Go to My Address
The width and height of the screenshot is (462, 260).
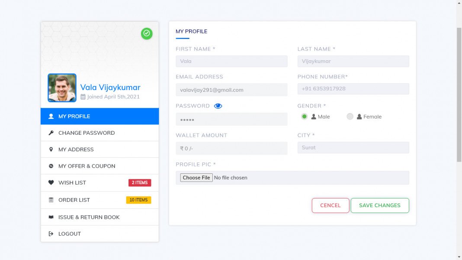coord(99,149)
